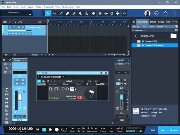180x135 pixels.
Task: Click the loopMIDI label in plugin
Action: 100,84
